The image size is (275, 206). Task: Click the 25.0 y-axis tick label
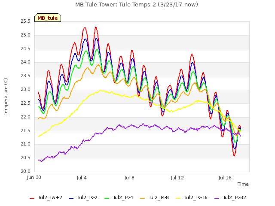25,35
